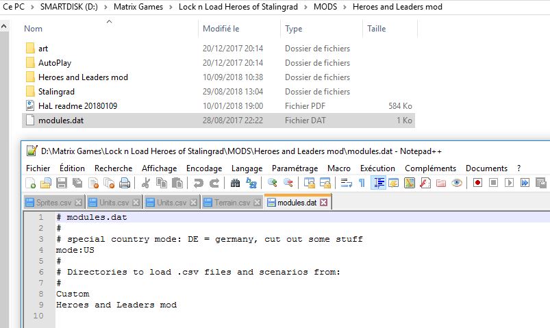This screenshot has height=328, width=550.
Task: Close the modules.dat tab
Action: point(324,203)
